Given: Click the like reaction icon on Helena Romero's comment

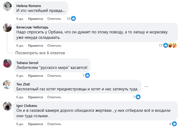Looking at the screenshot, I should click(73, 18).
